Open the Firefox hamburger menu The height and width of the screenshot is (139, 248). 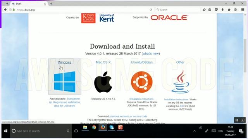point(243,10)
